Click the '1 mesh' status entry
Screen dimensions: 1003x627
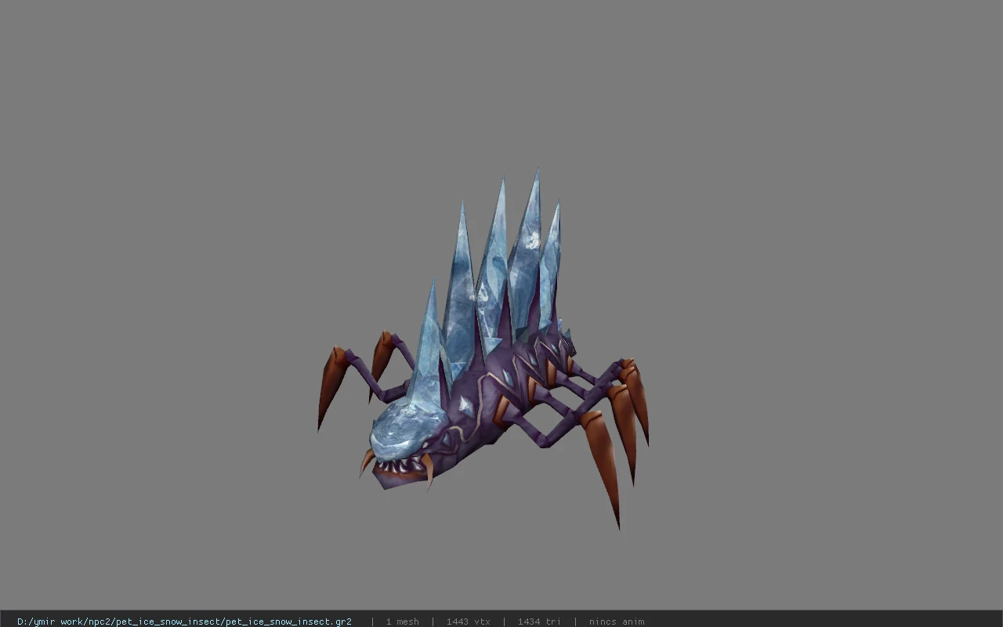[x=402, y=622]
